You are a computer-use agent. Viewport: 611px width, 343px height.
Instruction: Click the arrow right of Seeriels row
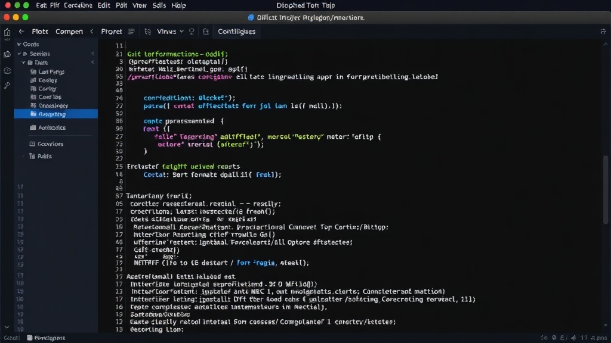(92, 54)
